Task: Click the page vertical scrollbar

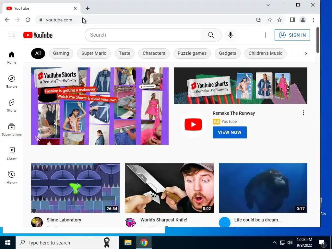Action: (318, 40)
